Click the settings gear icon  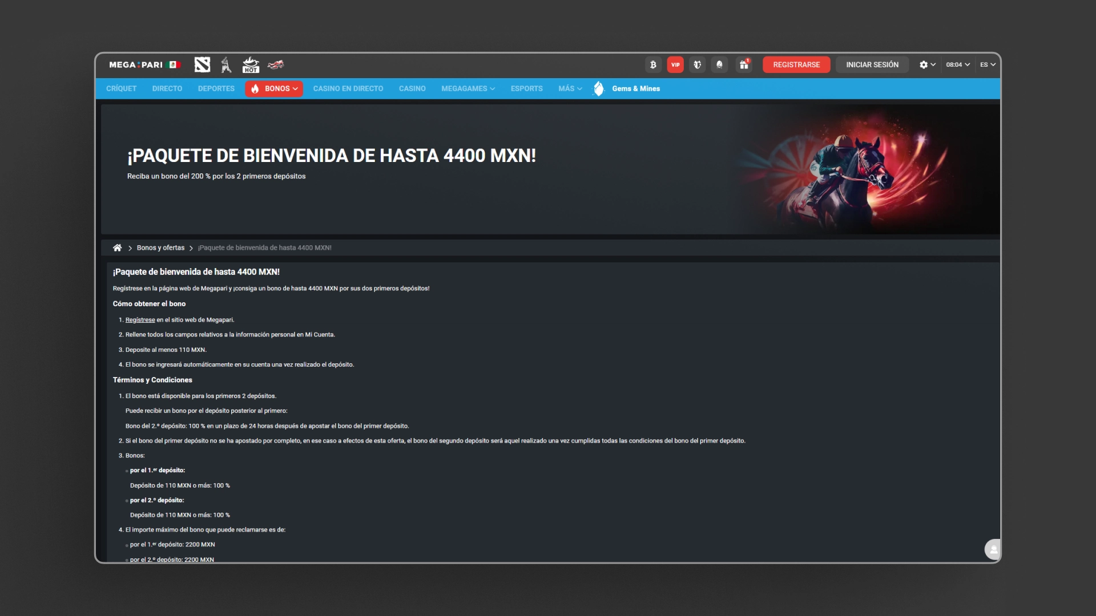(923, 64)
